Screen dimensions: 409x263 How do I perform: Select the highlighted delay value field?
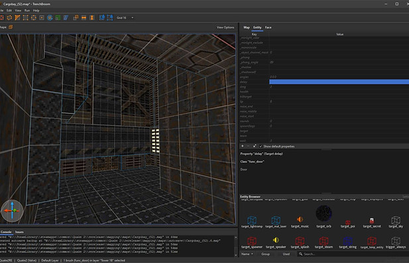click(x=339, y=82)
